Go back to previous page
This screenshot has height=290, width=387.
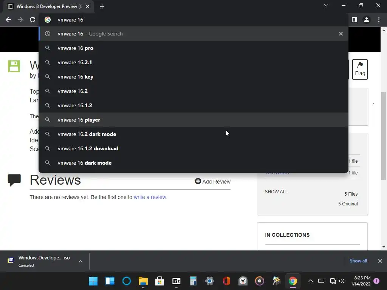(8, 20)
